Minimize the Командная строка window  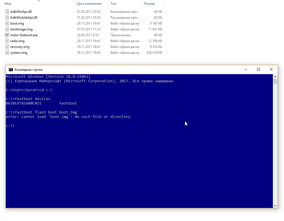(x=246, y=69)
